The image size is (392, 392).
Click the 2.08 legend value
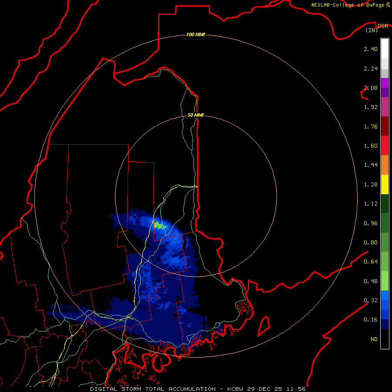coord(371,88)
